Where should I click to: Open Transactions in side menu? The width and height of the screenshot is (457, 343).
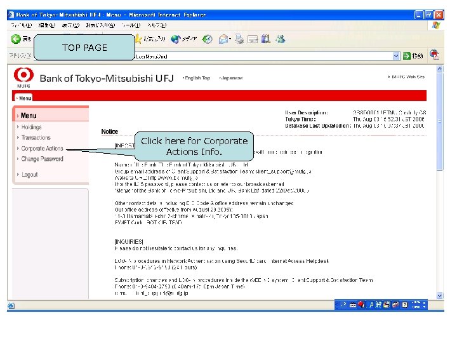pyautogui.click(x=36, y=137)
